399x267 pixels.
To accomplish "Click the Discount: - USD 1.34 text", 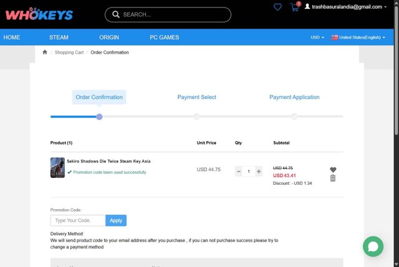I will pos(292,183).
